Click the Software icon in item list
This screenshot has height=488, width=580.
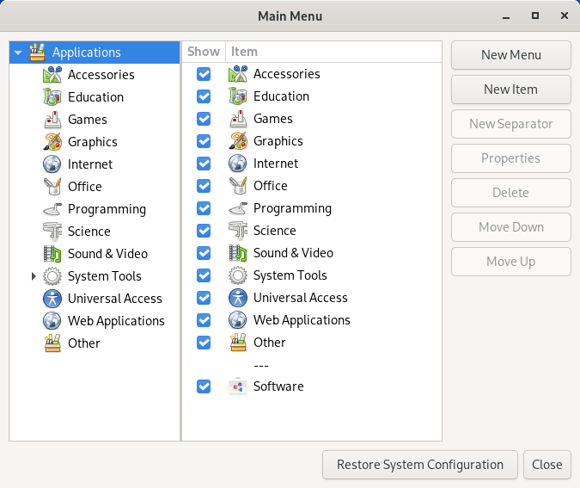point(238,386)
